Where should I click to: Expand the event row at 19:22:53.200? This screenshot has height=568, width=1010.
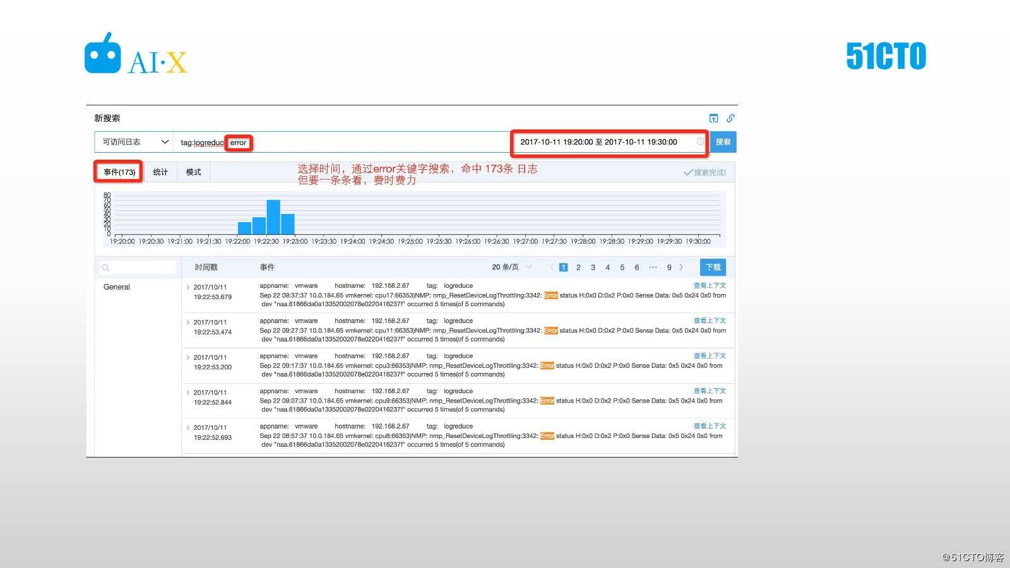[x=188, y=357]
